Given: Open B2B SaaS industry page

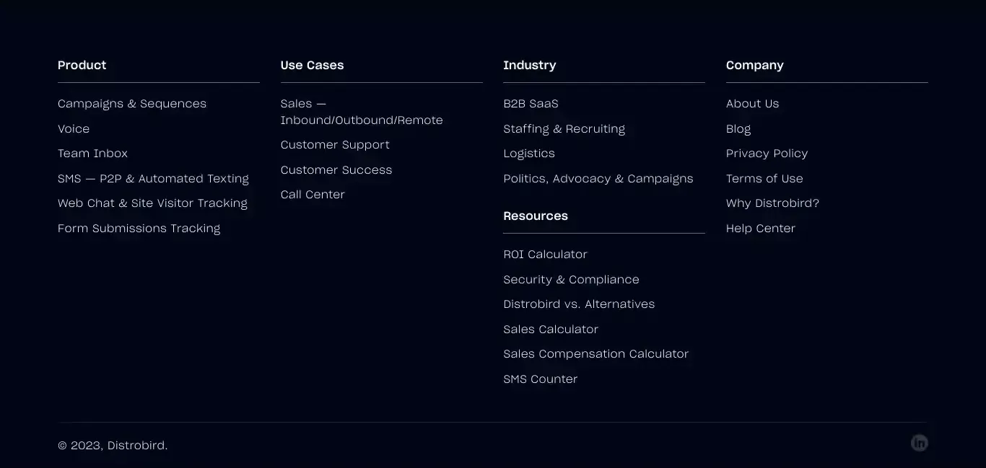Looking at the screenshot, I should pyautogui.click(x=531, y=104).
